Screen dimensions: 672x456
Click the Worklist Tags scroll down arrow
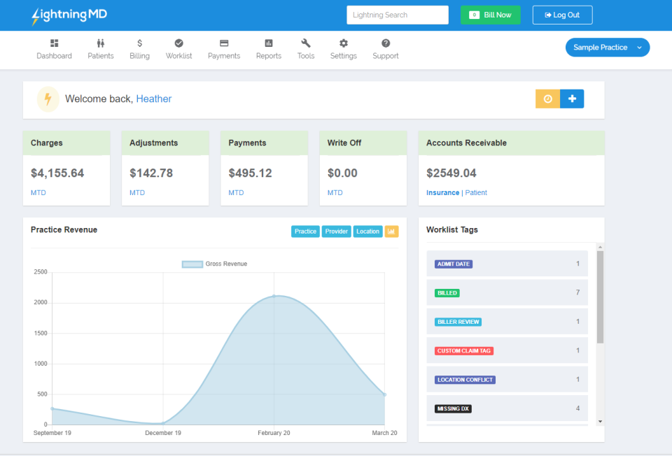[600, 422]
